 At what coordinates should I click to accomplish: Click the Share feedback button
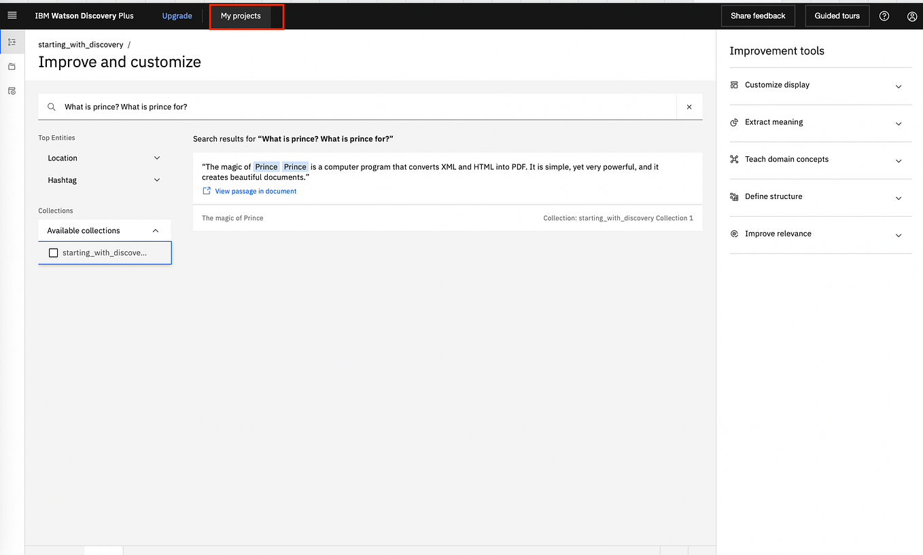pos(758,16)
